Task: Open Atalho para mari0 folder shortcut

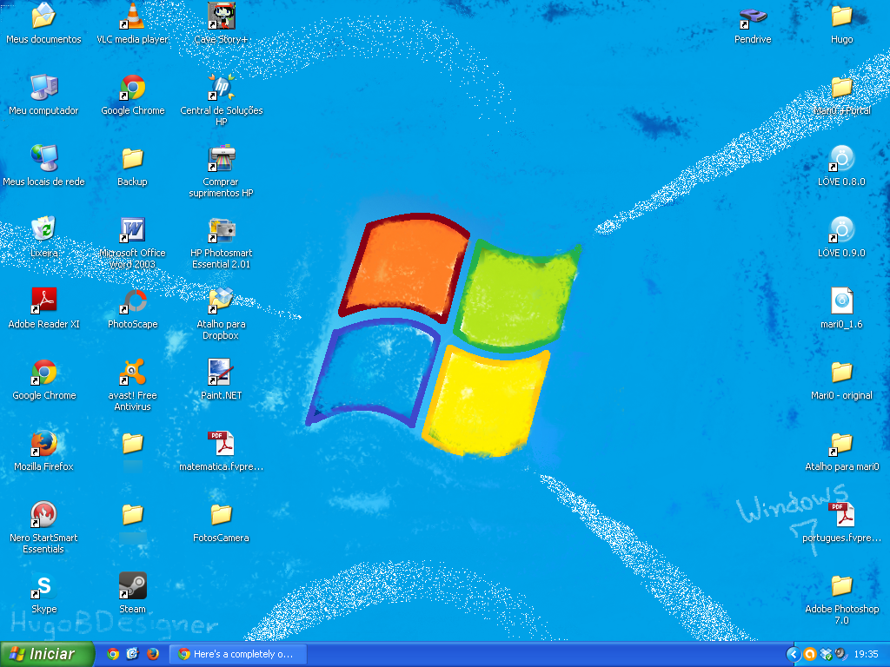Action: 841,444
